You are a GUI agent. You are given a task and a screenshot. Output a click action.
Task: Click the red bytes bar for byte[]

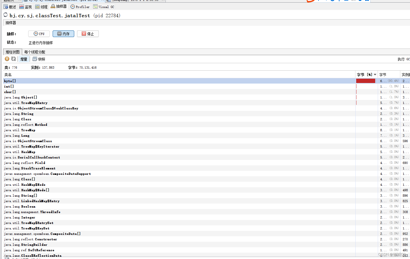coord(365,81)
